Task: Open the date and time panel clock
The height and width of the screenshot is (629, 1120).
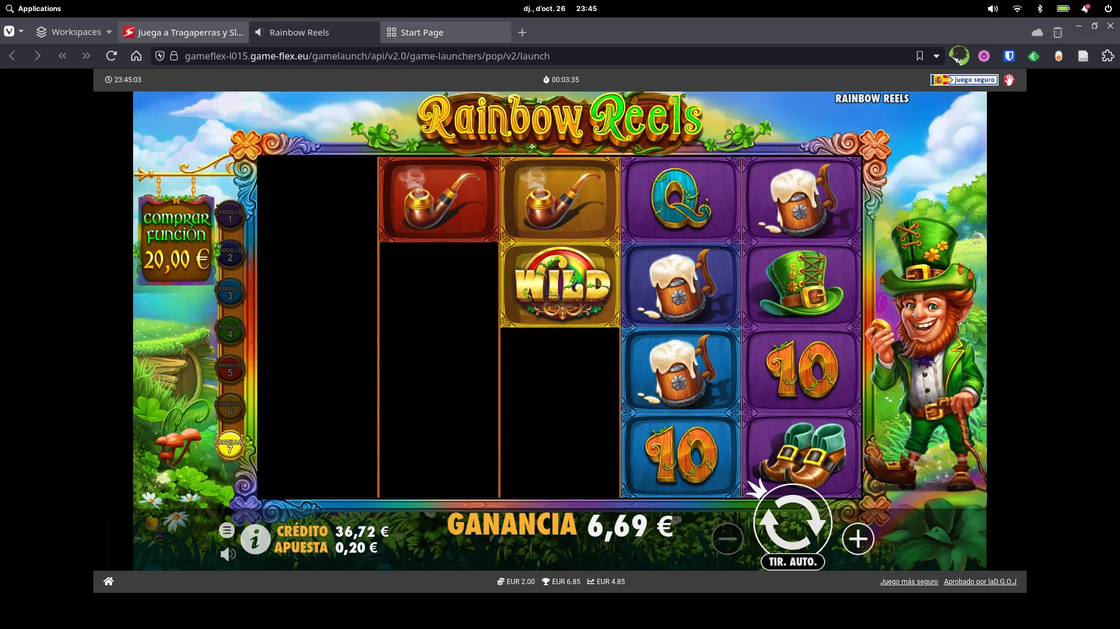Action: click(560, 9)
